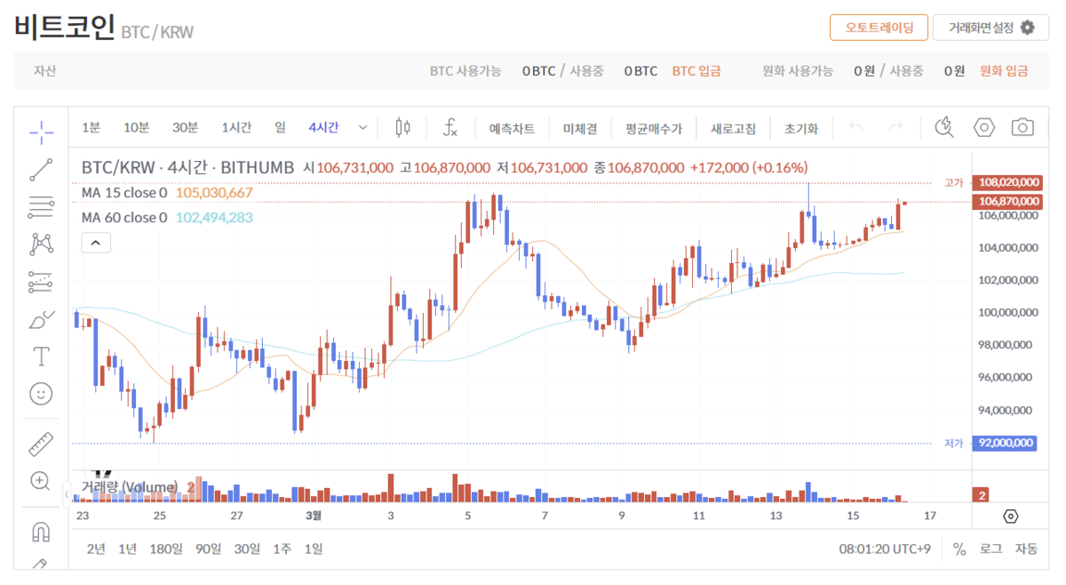The width and height of the screenshot is (1066, 585).
Task: Open the 거래화면 설정 settings menu
Action: [990, 28]
